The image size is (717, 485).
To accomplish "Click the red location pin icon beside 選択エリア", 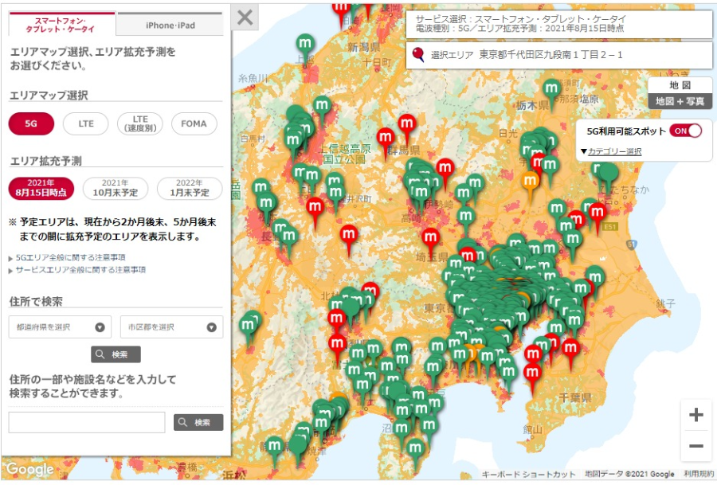I will coord(418,55).
